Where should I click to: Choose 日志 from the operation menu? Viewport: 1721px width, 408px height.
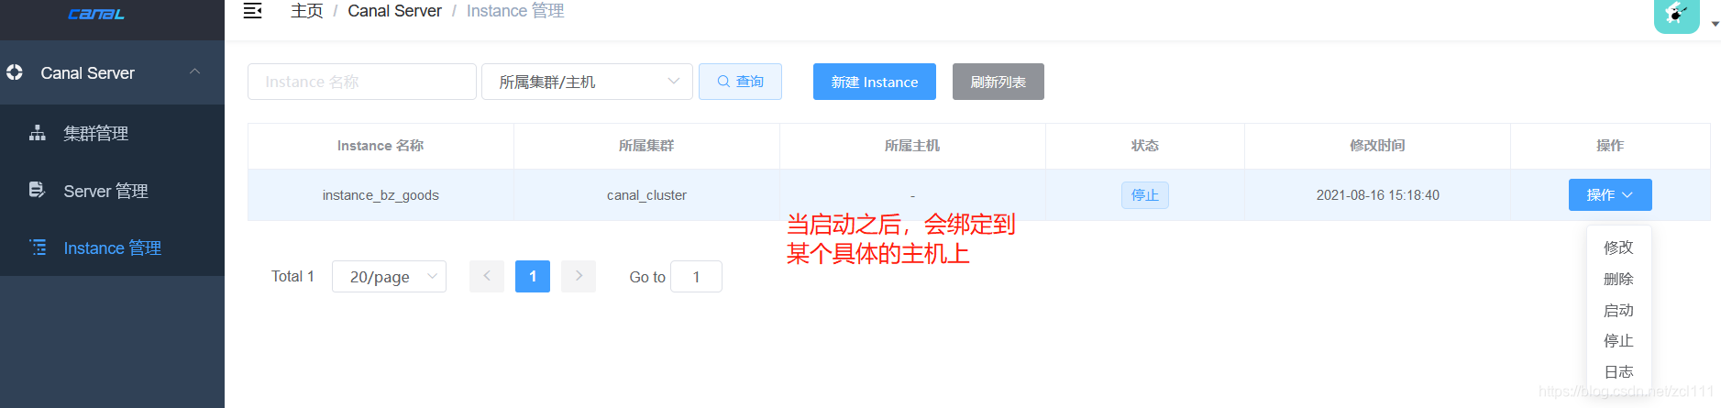click(x=1618, y=371)
